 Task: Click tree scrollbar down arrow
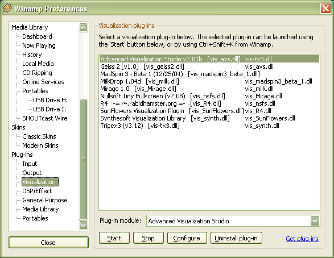(x=83, y=225)
